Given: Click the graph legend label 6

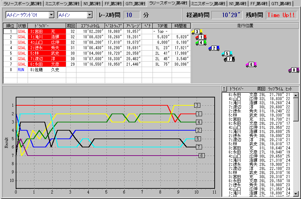Looking at the screenshot, I should coord(201,155).
